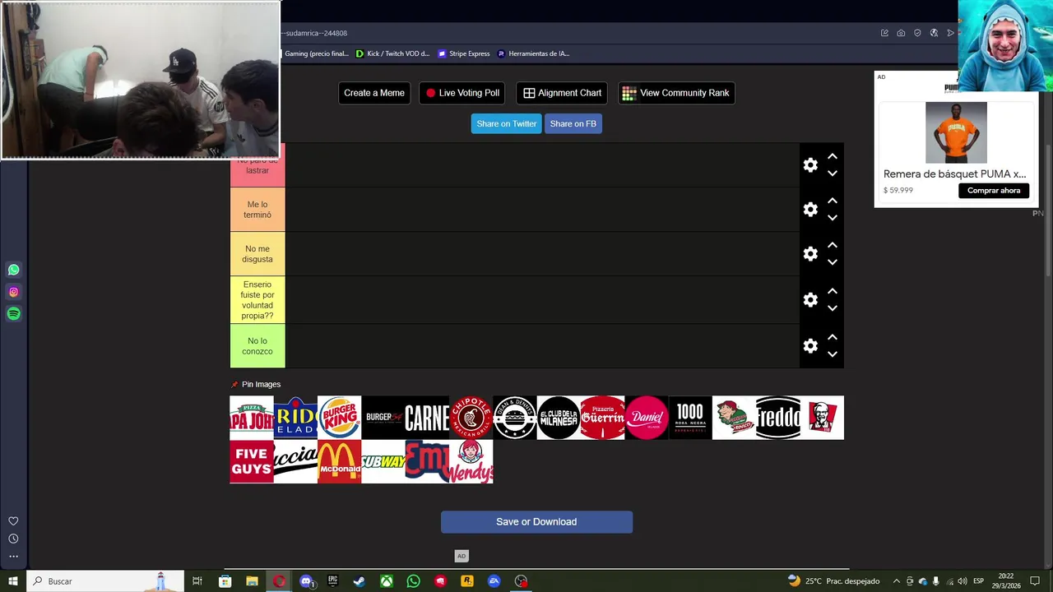Viewport: 1053px width, 592px height.
Task: Select the Chipotle logo
Action: (471, 418)
